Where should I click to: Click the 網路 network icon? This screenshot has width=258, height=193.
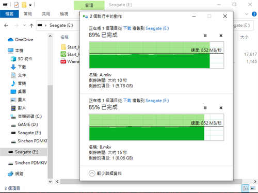(x=10, y=174)
